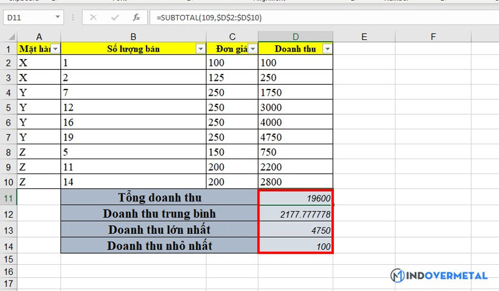Click the Enter checkmark icon in formula bar

tap(114, 17)
